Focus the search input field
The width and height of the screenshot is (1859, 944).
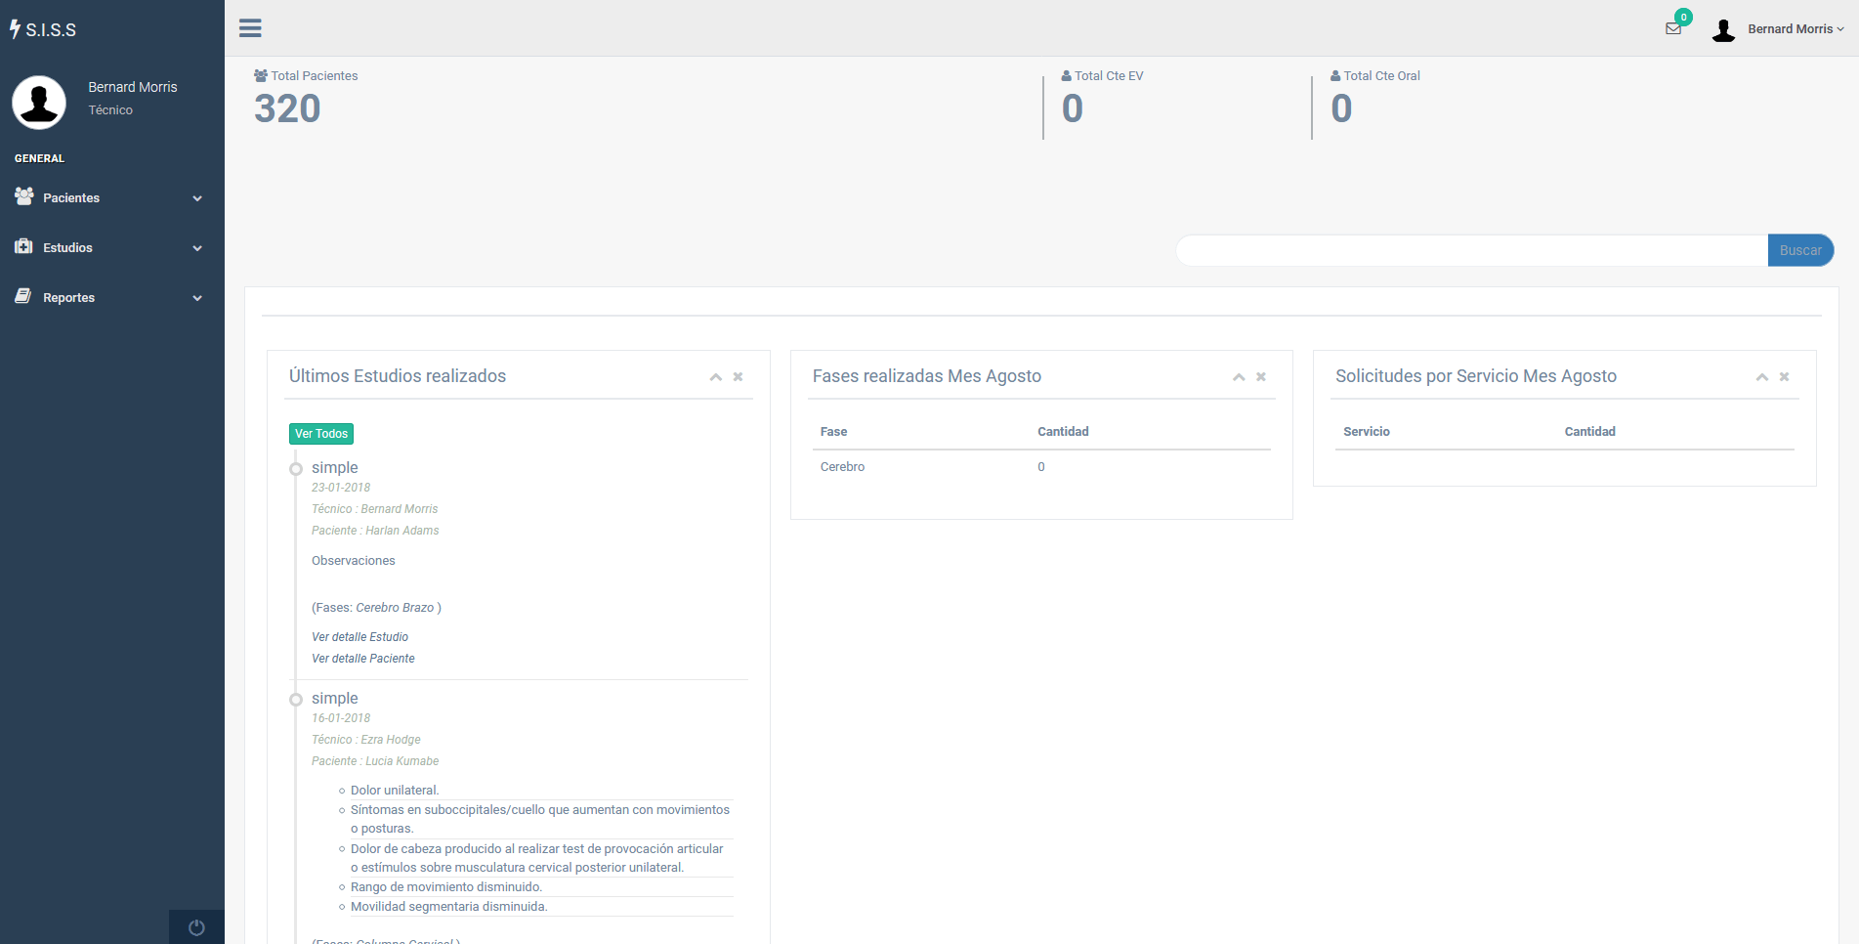coord(1471,250)
